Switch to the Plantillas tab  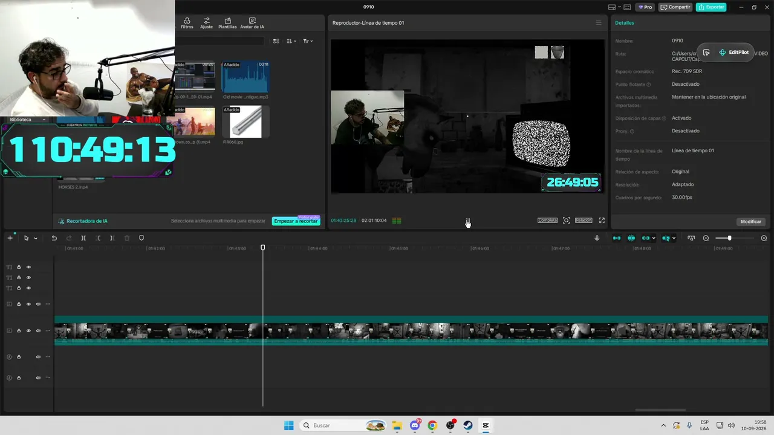(227, 23)
